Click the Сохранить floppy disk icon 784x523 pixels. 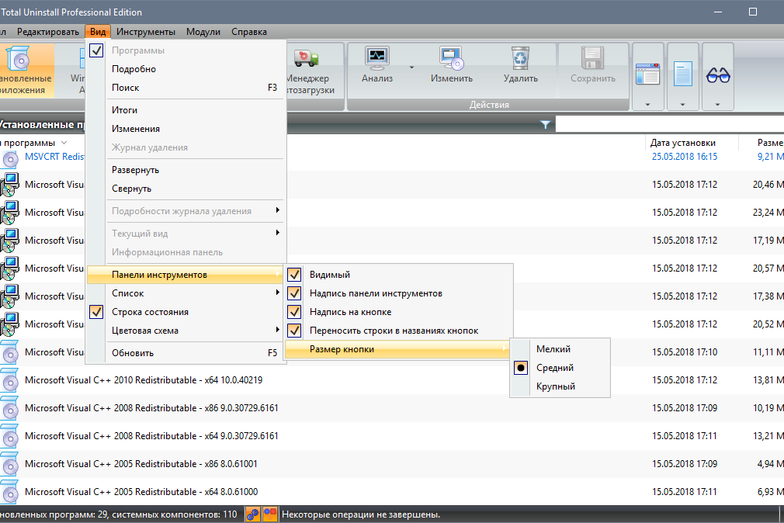pos(592,58)
